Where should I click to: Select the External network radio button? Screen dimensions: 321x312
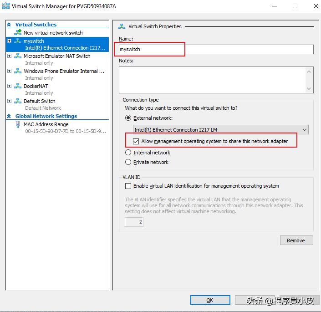[x=128, y=118]
